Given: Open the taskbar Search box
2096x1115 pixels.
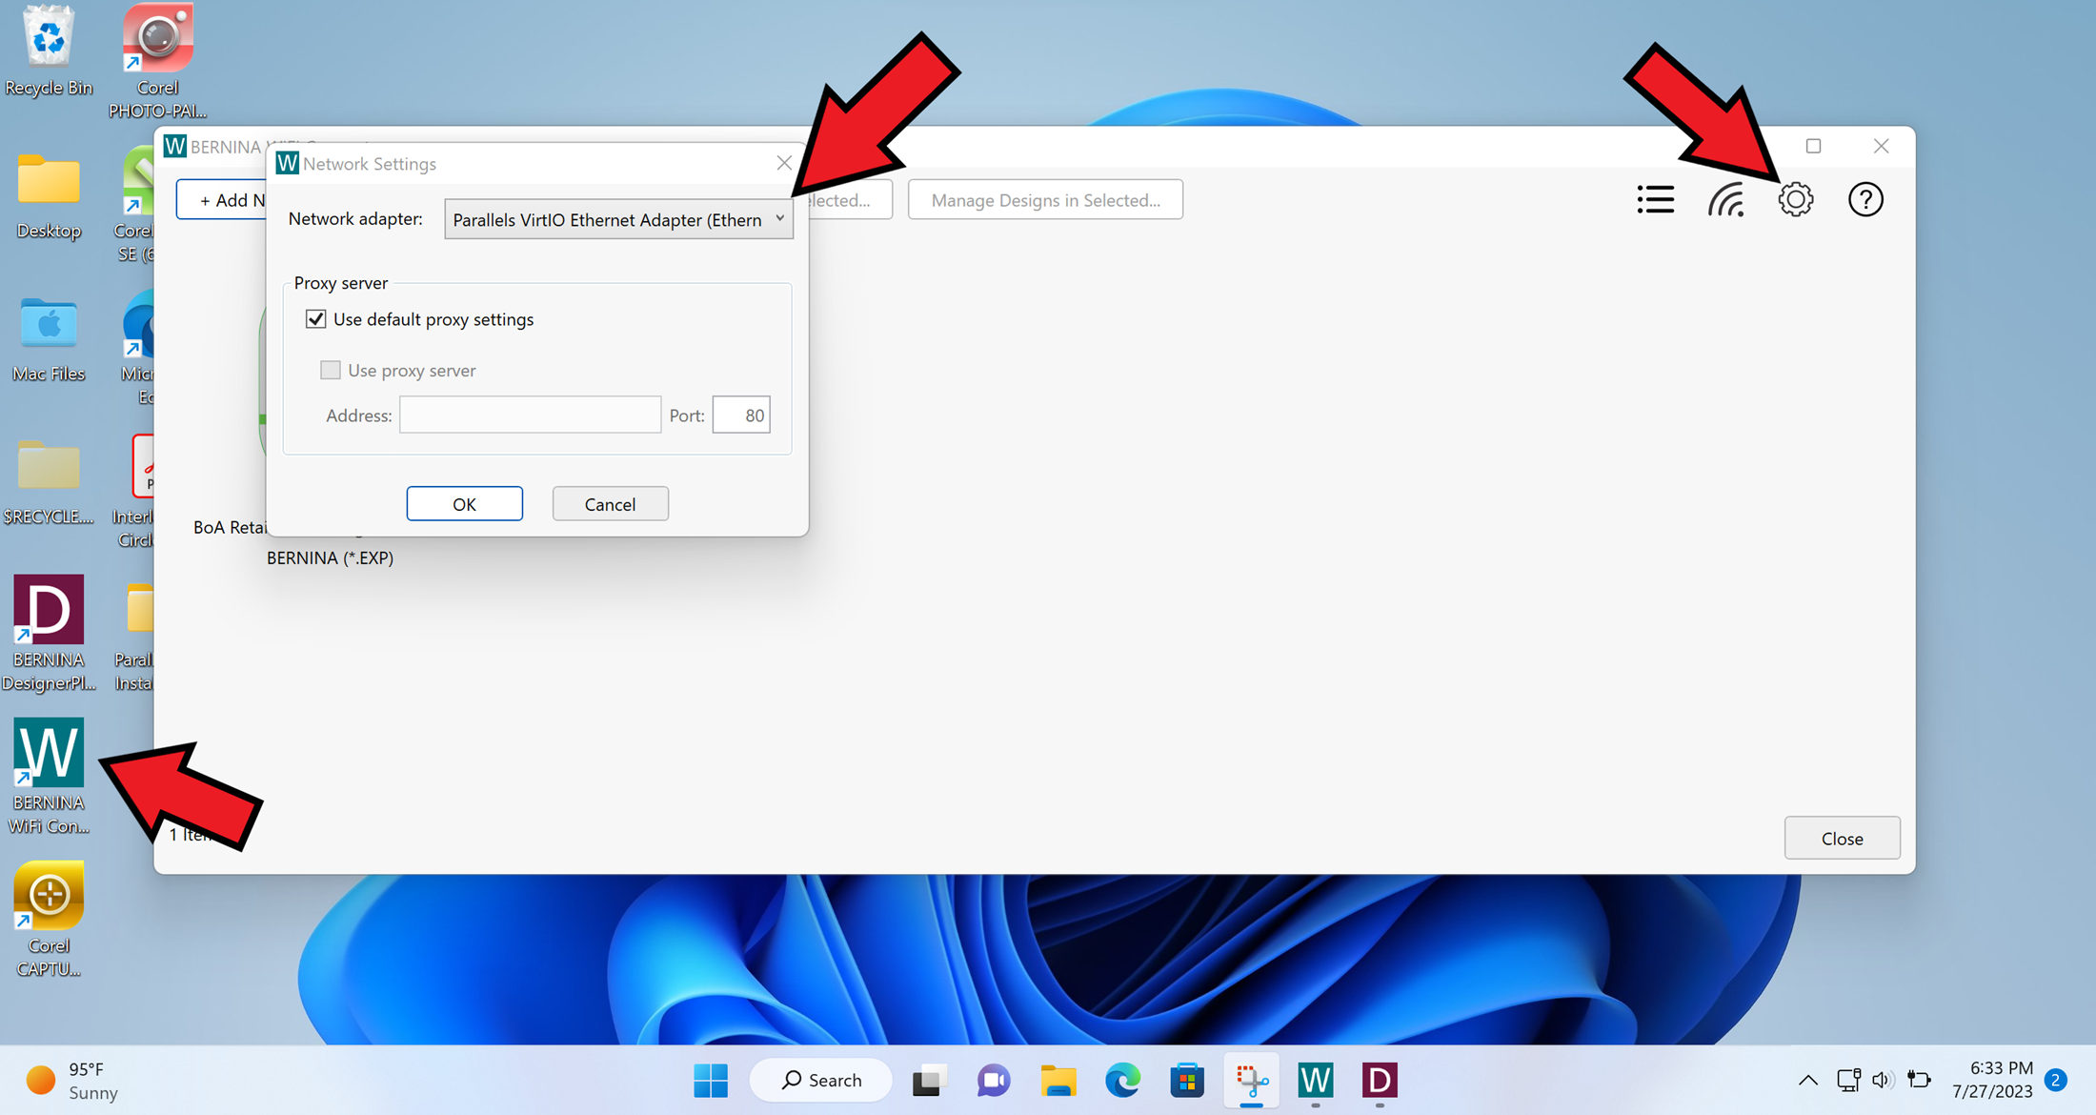Looking at the screenshot, I should pos(821,1080).
